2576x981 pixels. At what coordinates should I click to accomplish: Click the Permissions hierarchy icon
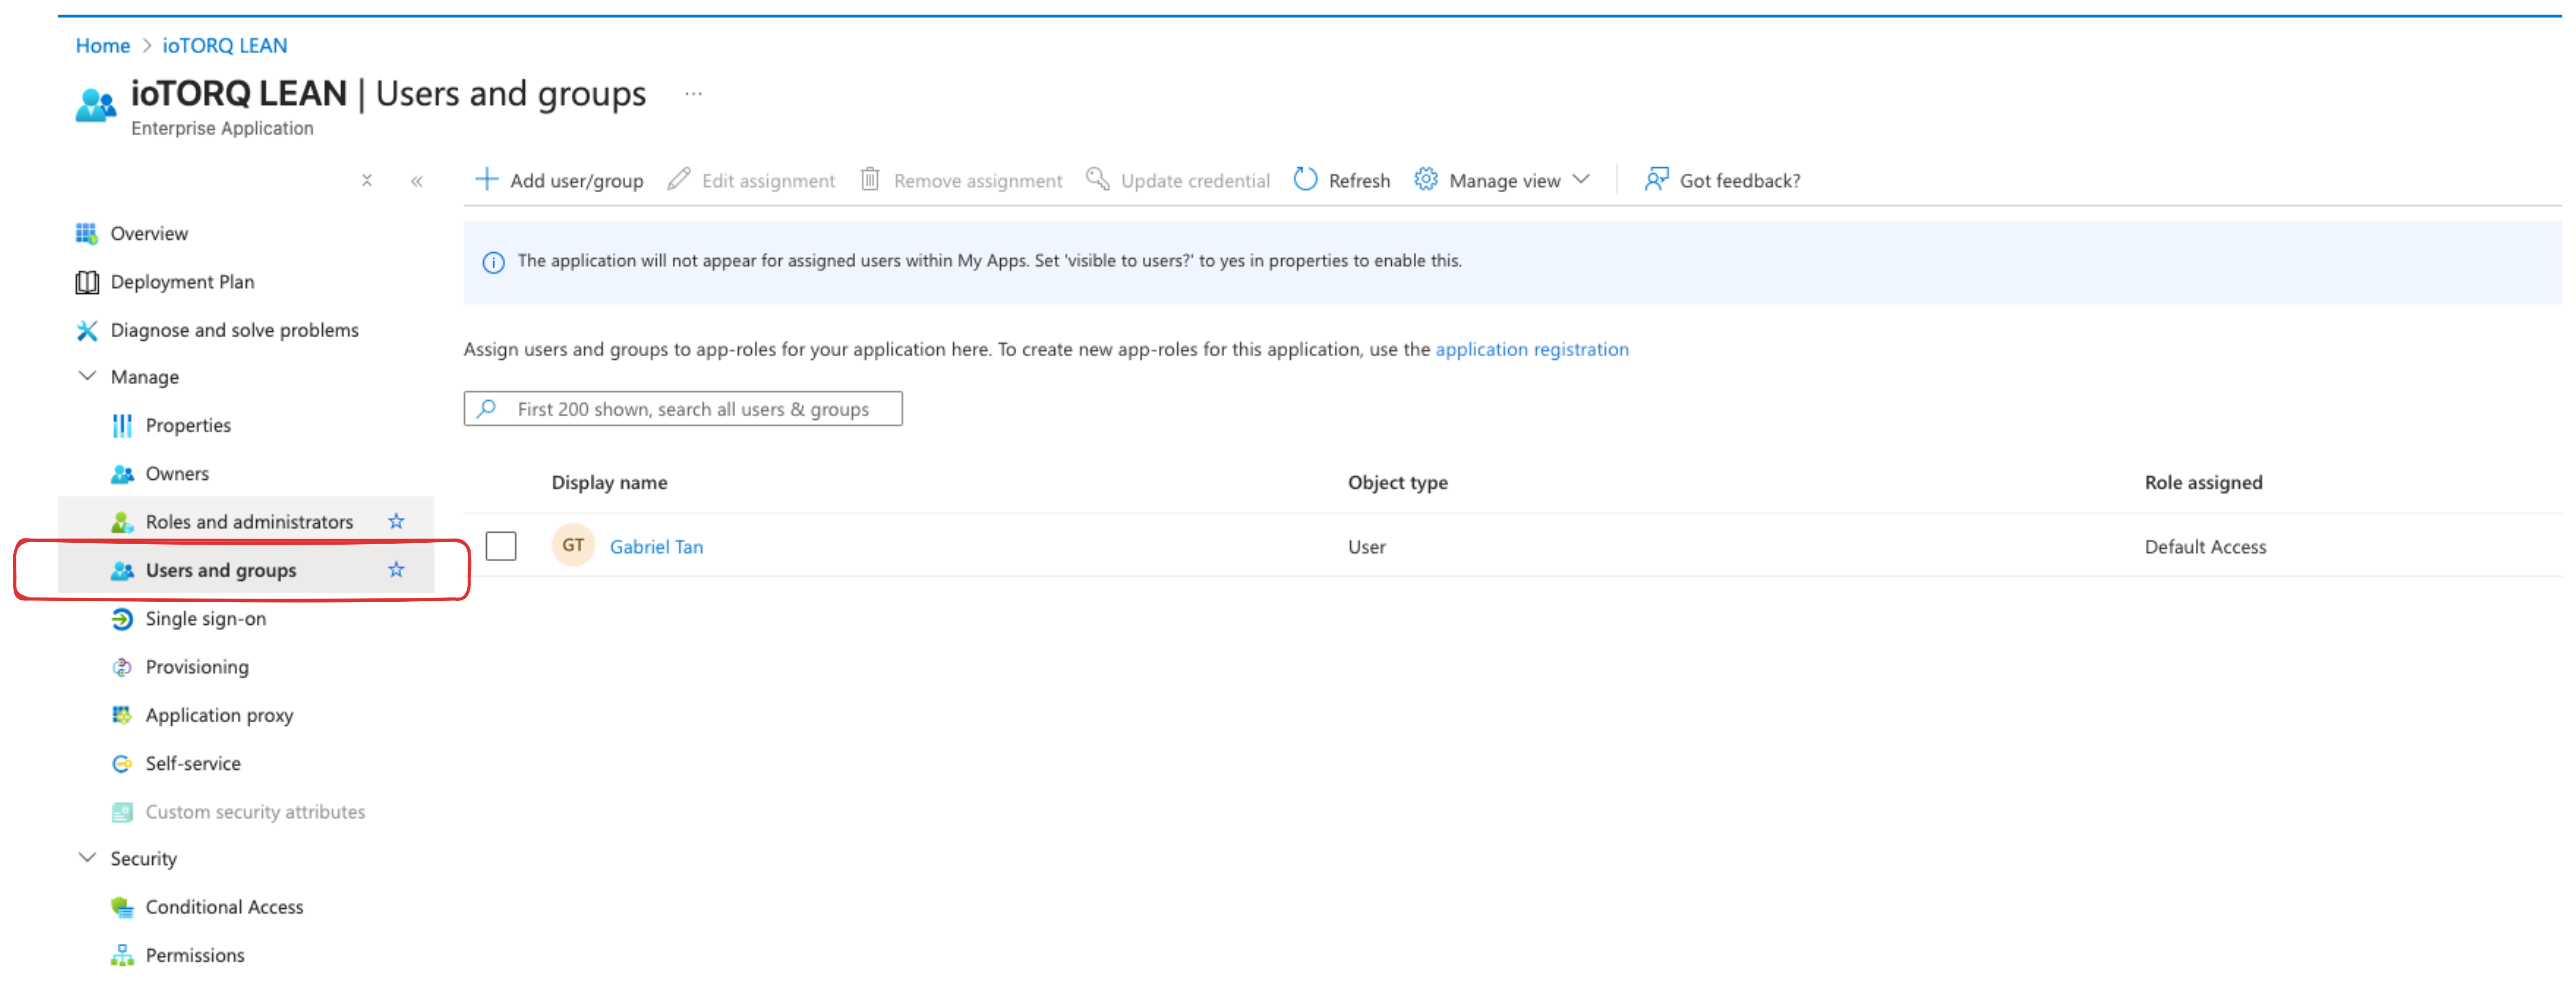pos(122,955)
